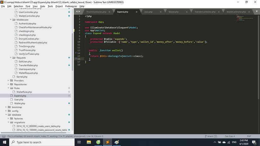The image size is (260, 146).
Task: Open the Project menu
Action: (59, 6)
